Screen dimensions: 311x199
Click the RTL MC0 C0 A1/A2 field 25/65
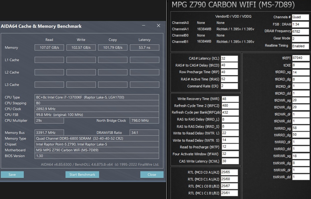pos(229,172)
